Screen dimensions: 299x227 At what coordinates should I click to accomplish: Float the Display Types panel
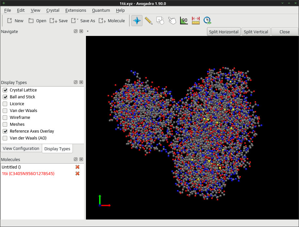(75, 82)
